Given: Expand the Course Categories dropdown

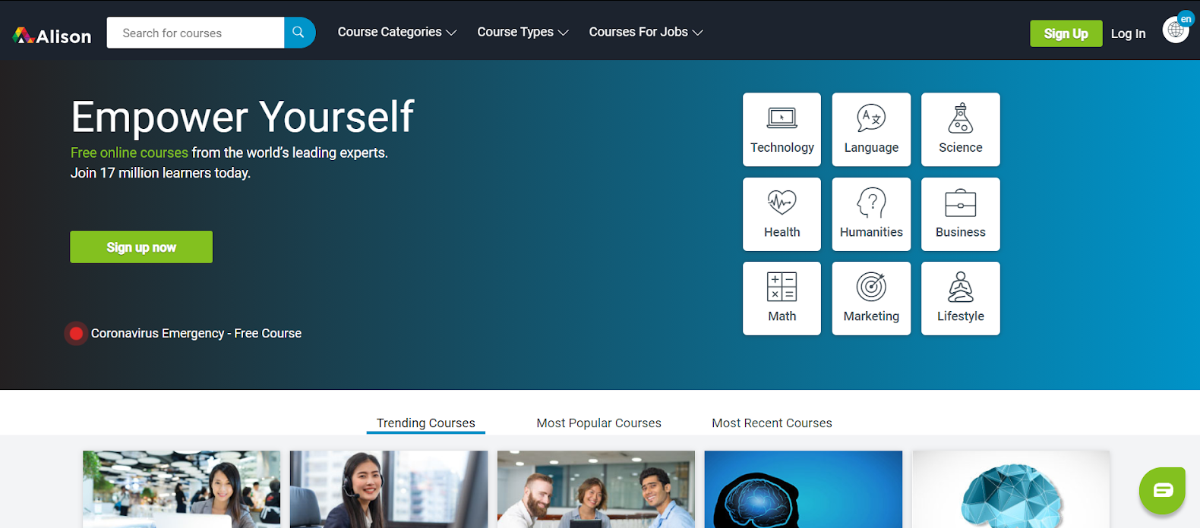Looking at the screenshot, I should click(397, 32).
